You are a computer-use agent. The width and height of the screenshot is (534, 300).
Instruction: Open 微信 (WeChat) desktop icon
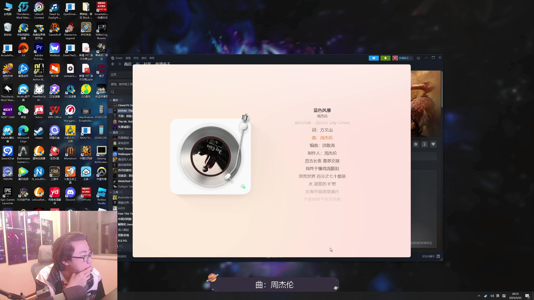pyautogui.click(x=23, y=112)
